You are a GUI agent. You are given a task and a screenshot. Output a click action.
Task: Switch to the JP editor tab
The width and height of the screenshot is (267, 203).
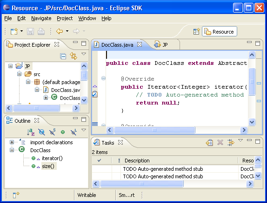(161, 45)
